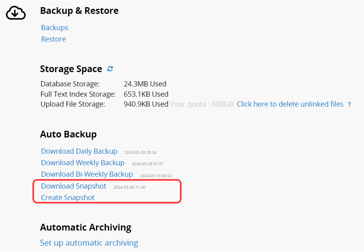Image resolution: width=364 pixels, height=252 pixels.
Task: Refresh the Storage Space figures
Action: click(110, 69)
